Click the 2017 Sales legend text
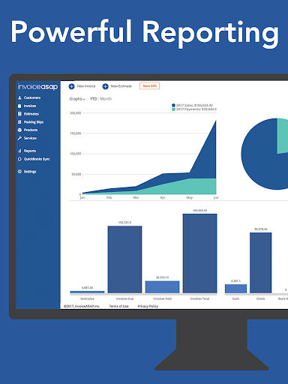 tap(194, 106)
